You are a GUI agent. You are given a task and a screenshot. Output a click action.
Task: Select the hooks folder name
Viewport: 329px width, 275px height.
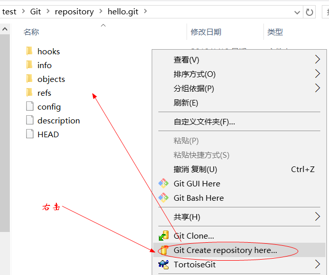point(49,52)
